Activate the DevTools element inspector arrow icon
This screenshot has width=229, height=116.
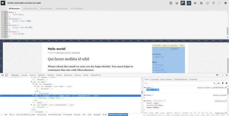tap(3, 75)
